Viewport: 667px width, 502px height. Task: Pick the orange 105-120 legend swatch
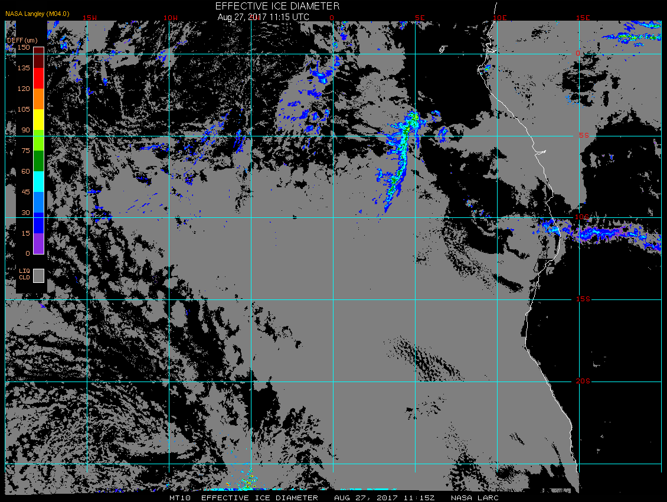(39, 99)
